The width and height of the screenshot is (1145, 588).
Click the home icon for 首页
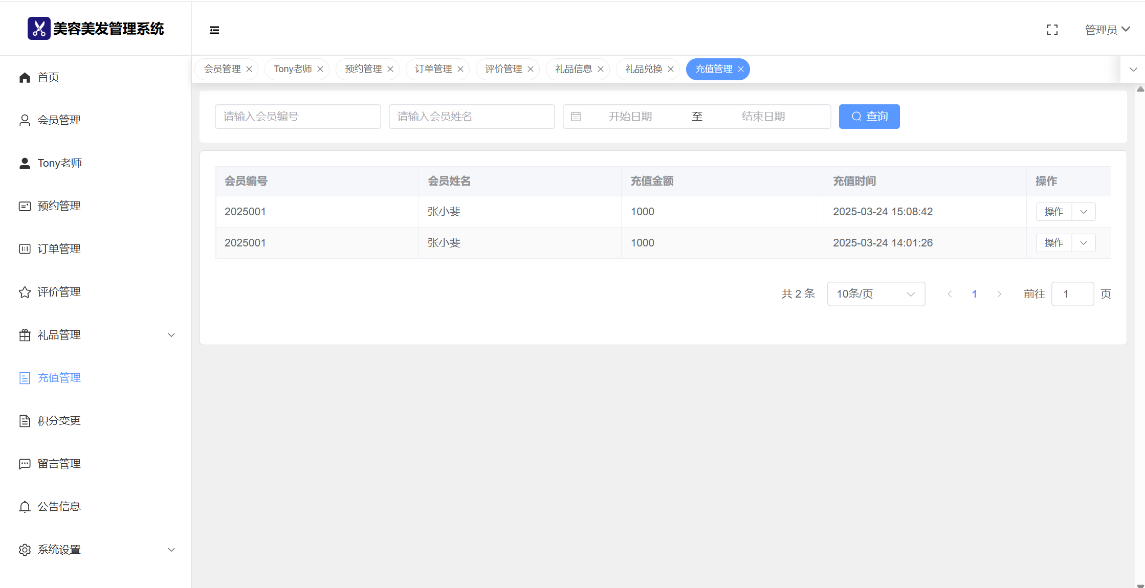[x=25, y=77]
